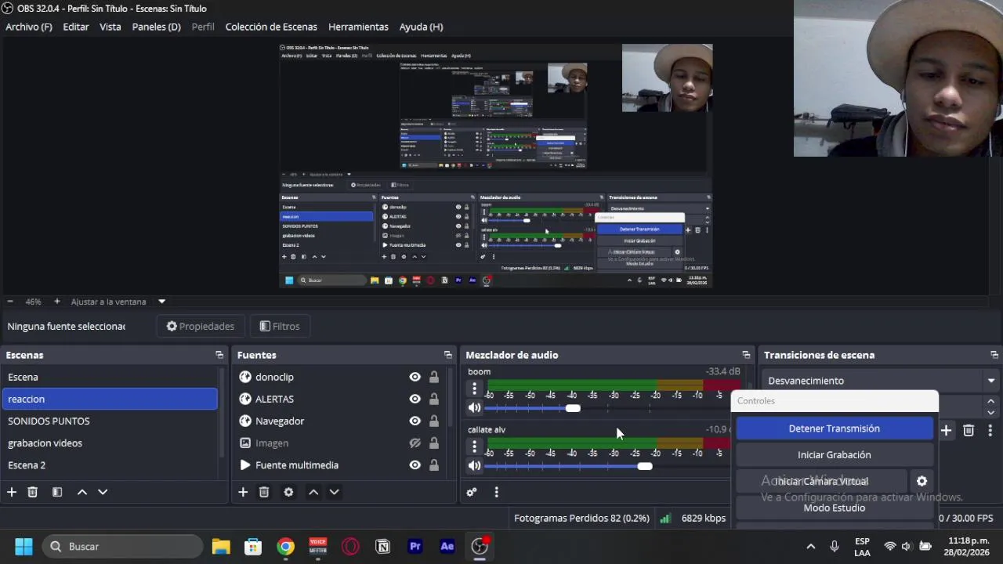1003x564 pixels.
Task: Show the hidden Imagen source
Action: point(415,443)
